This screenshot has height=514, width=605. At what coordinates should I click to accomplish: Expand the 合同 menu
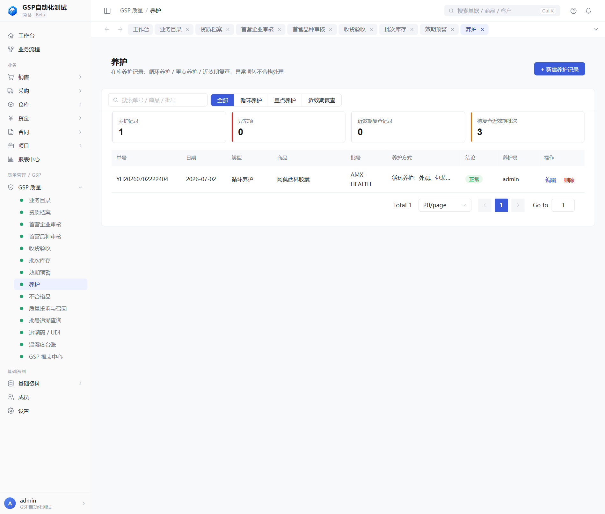[45, 132]
